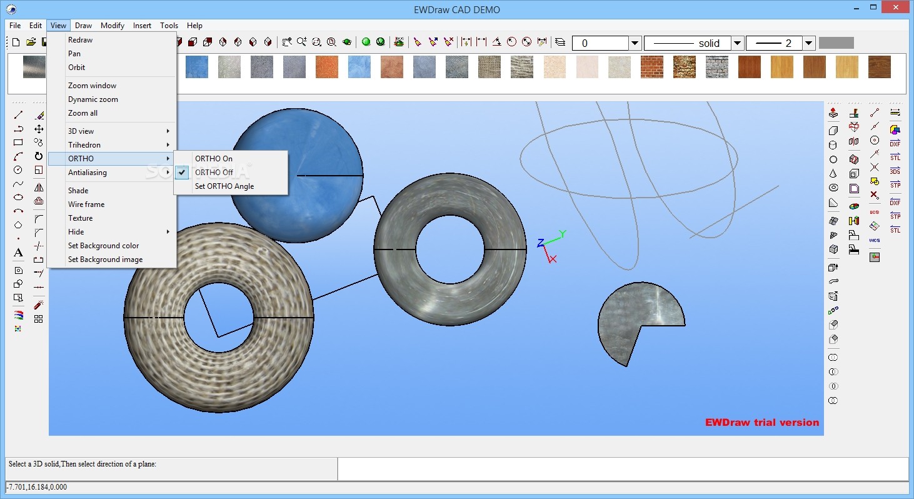Image resolution: width=914 pixels, height=499 pixels.
Task: Click the Open folder icon
Action: 31,43
